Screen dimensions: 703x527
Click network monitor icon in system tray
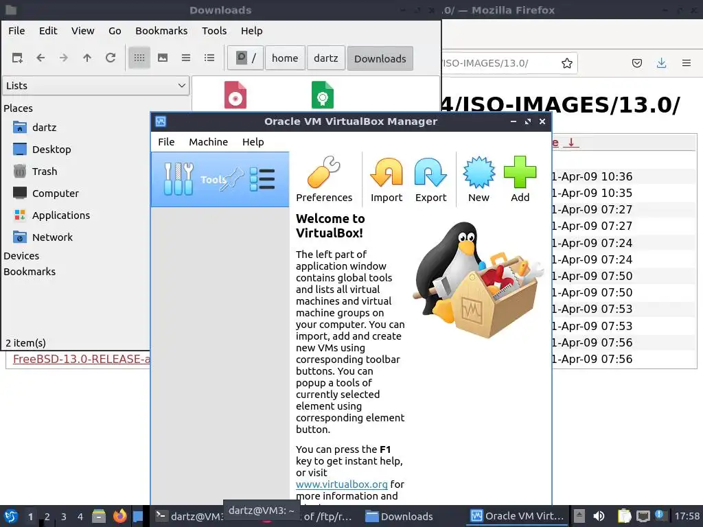coord(643,516)
